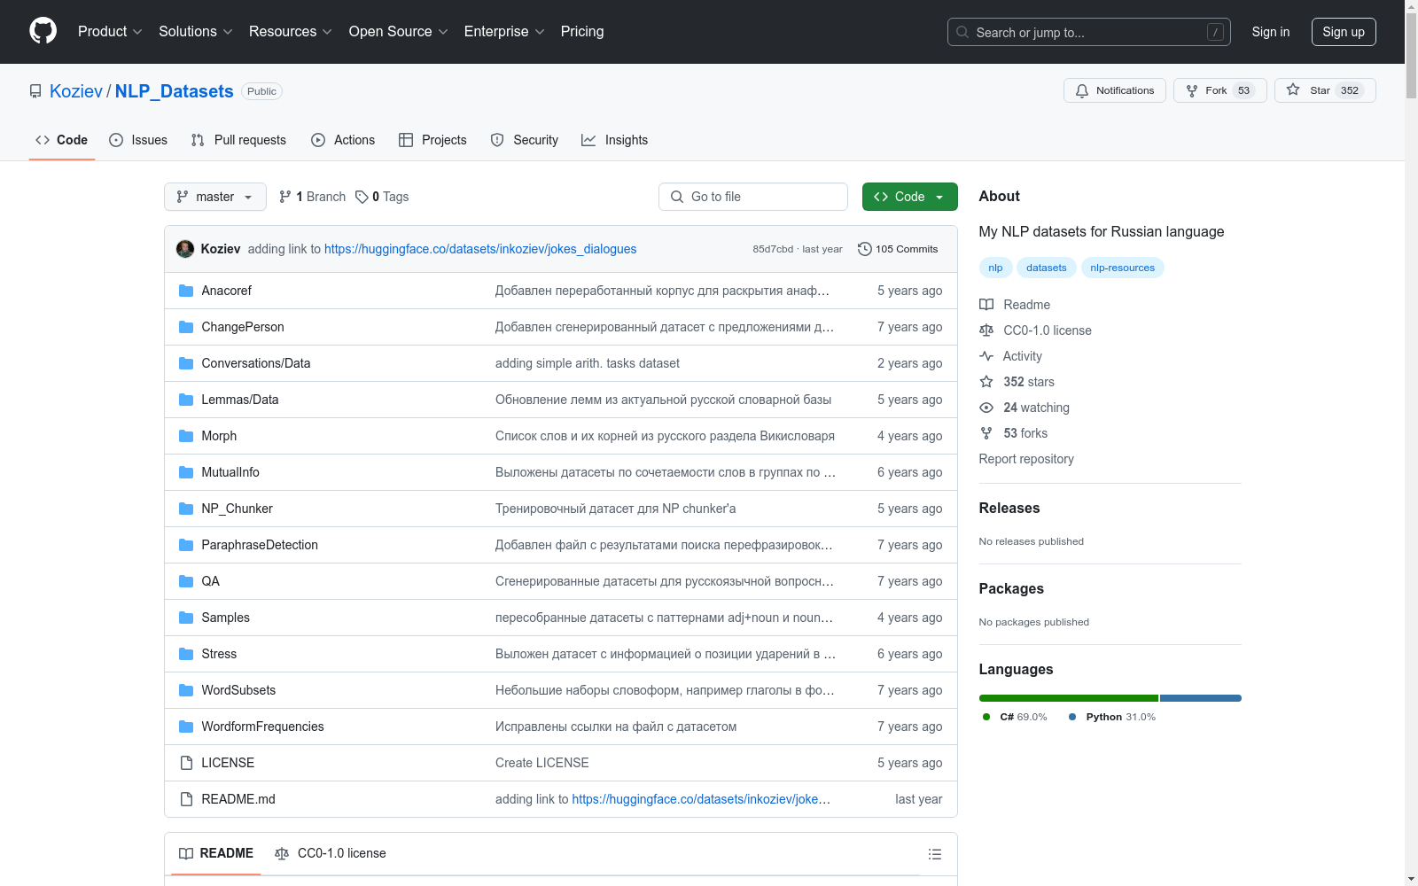Open README outline list icon
Image resolution: width=1418 pixels, height=886 pixels.
click(x=934, y=854)
